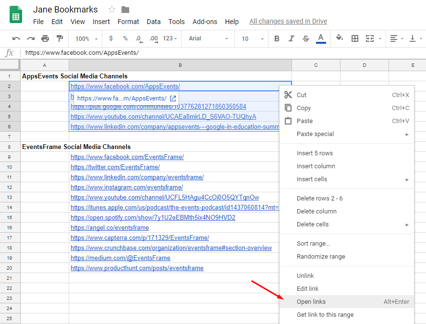
Task: Open the Tools menu
Action: (176, 22)
